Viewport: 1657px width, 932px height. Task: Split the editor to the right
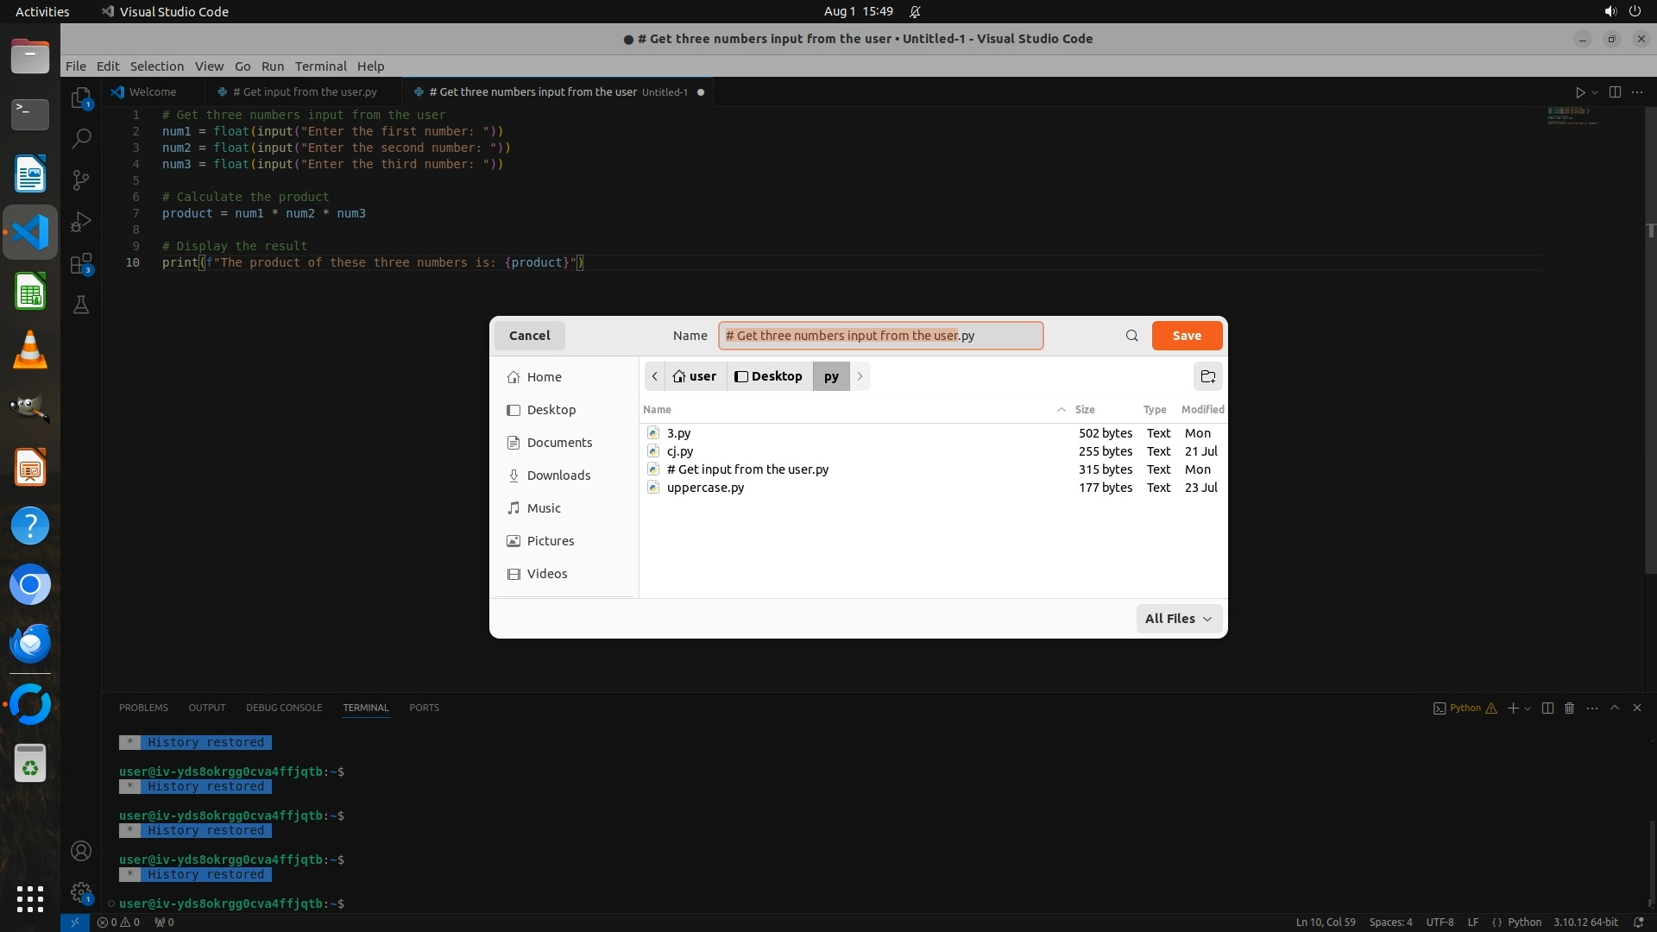coord(1615,92)
